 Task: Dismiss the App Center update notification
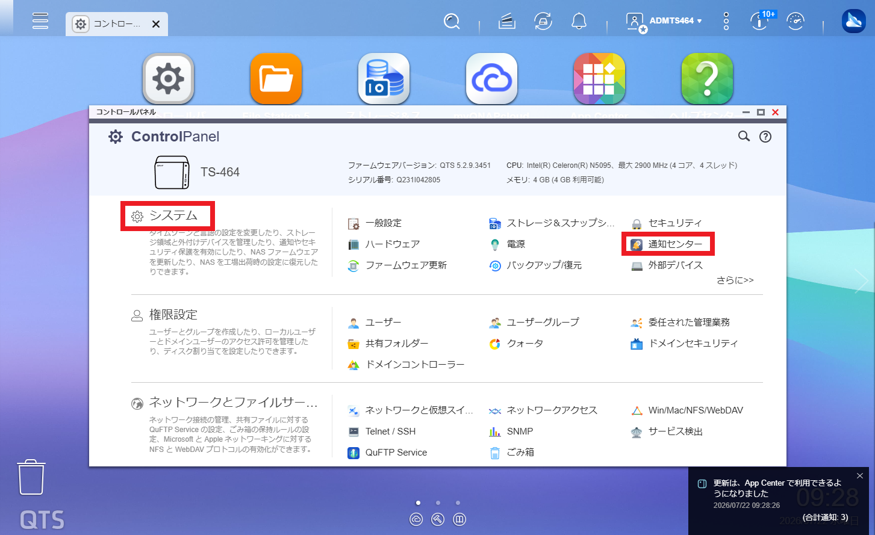[x=860, y=476]
